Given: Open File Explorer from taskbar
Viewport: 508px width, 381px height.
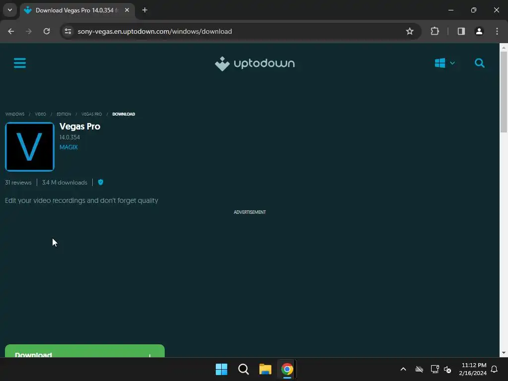Looking at the screenshot, I should pos(265,369).
